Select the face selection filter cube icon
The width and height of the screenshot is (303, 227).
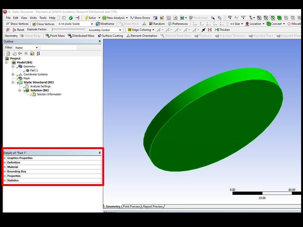point(273,18)
